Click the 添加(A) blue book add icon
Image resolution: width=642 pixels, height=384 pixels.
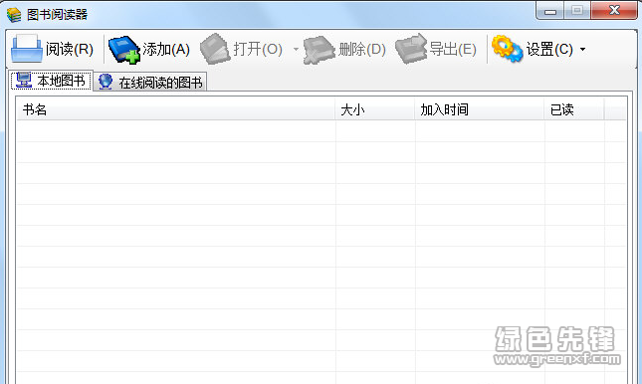pos(124,50)
